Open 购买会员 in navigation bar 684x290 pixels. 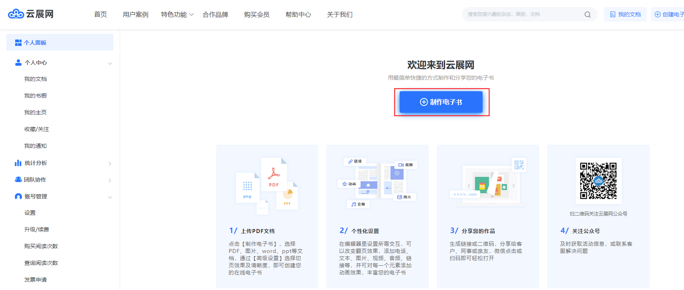[x=257, y=15]
